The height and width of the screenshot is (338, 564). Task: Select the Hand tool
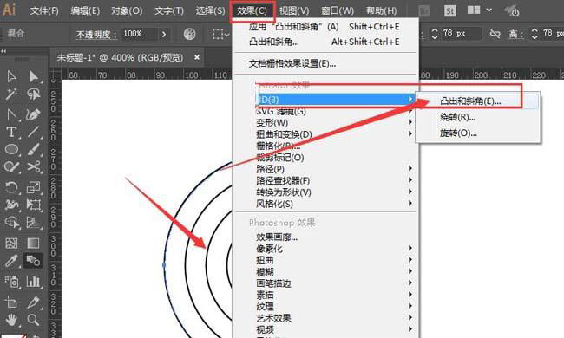tap(11, 319)
